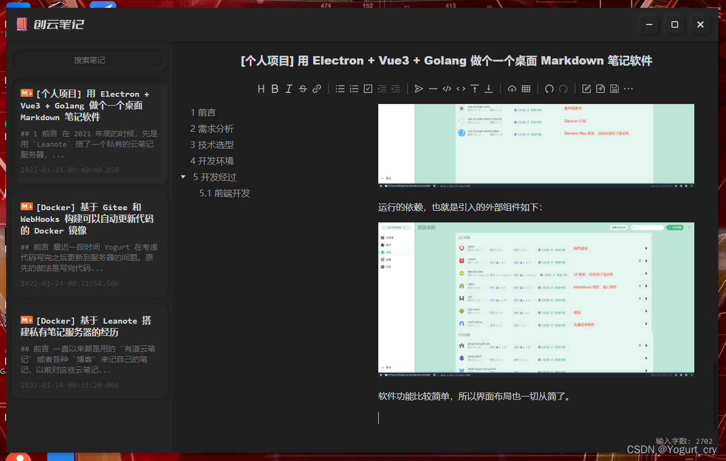Save the current note
This screenshot has height=461, width=726.
614,88
